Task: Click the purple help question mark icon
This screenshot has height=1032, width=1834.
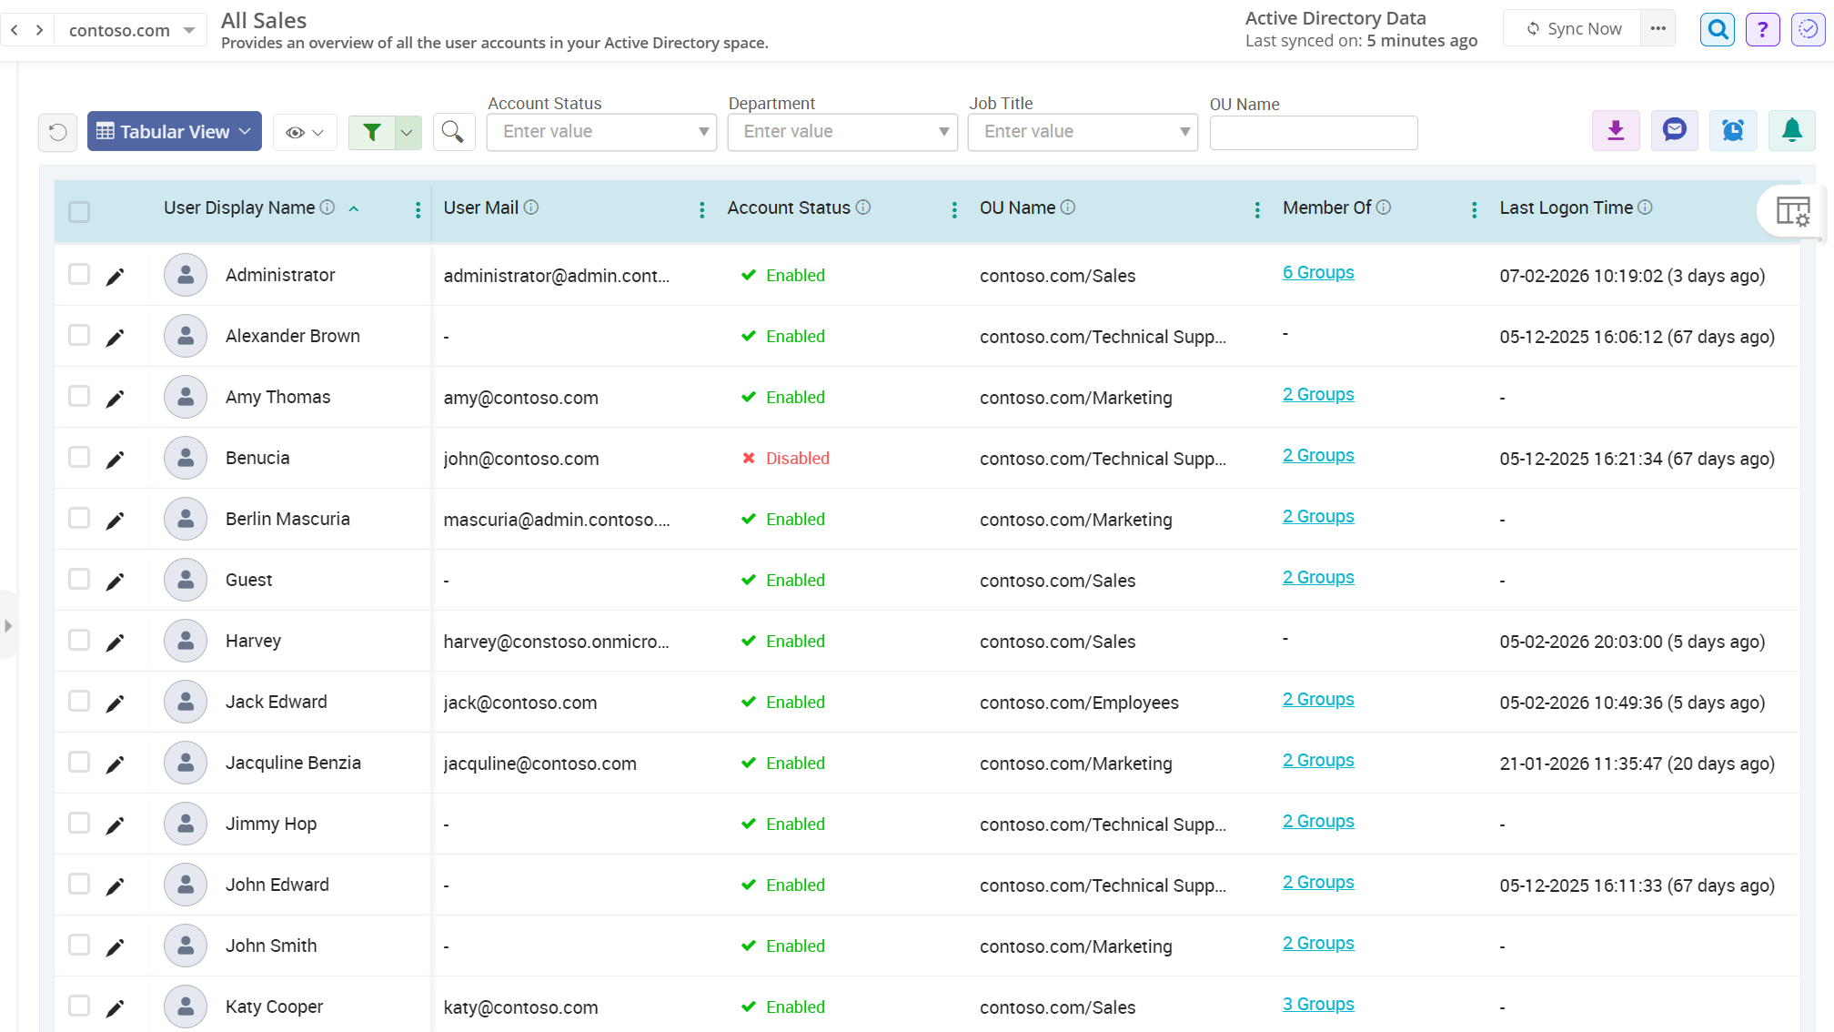Action: tap(1762, 28)
